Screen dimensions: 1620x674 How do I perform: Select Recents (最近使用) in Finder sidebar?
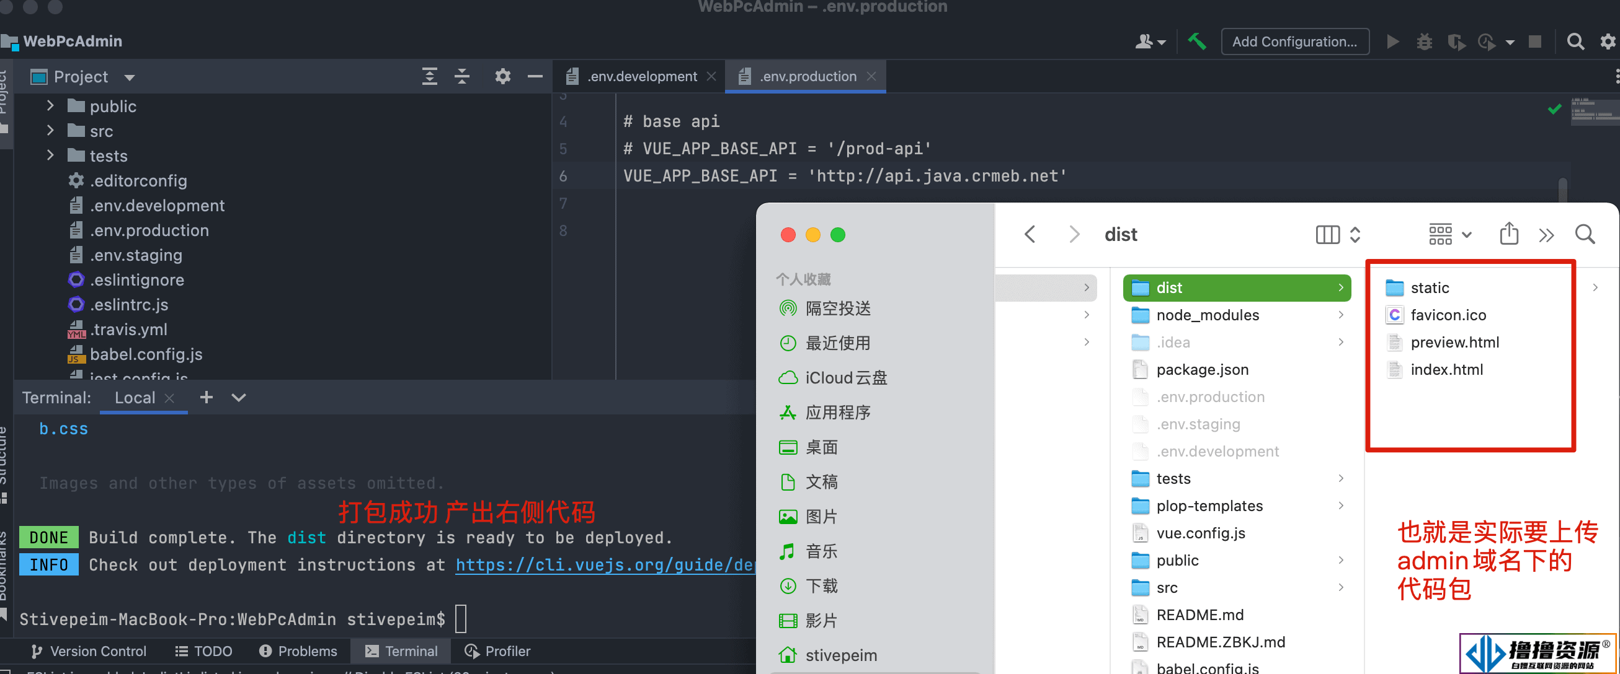click(x=825, y=343)
